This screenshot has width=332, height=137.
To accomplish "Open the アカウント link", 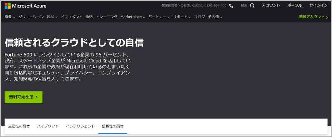I will [271, 6].
